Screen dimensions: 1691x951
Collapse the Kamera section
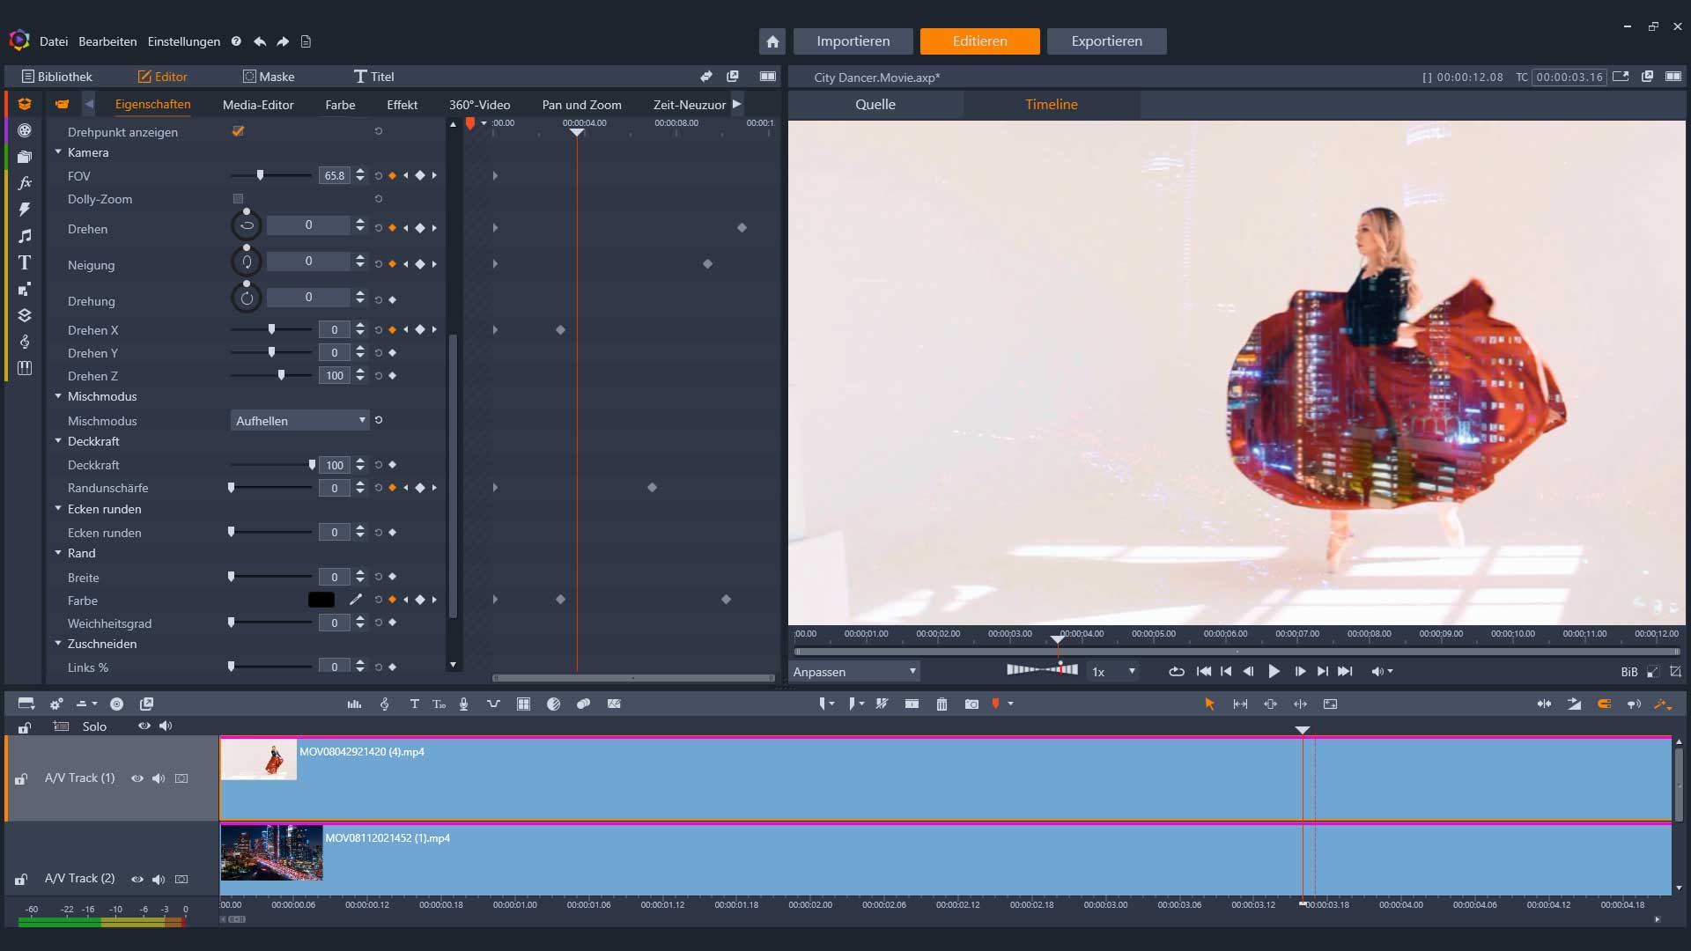click(59, 152)
